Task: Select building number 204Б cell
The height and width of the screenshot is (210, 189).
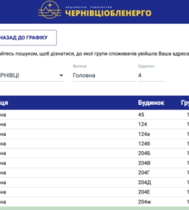Action: 144,153
